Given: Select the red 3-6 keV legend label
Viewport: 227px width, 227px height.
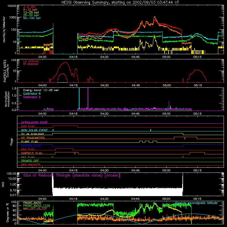Looking at the screenshot, I should pos(30,7).
